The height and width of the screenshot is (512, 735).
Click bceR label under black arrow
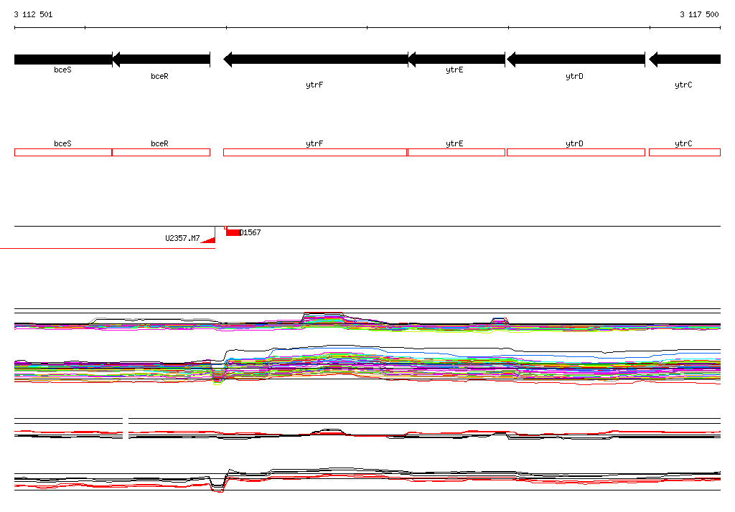point(159,76)
